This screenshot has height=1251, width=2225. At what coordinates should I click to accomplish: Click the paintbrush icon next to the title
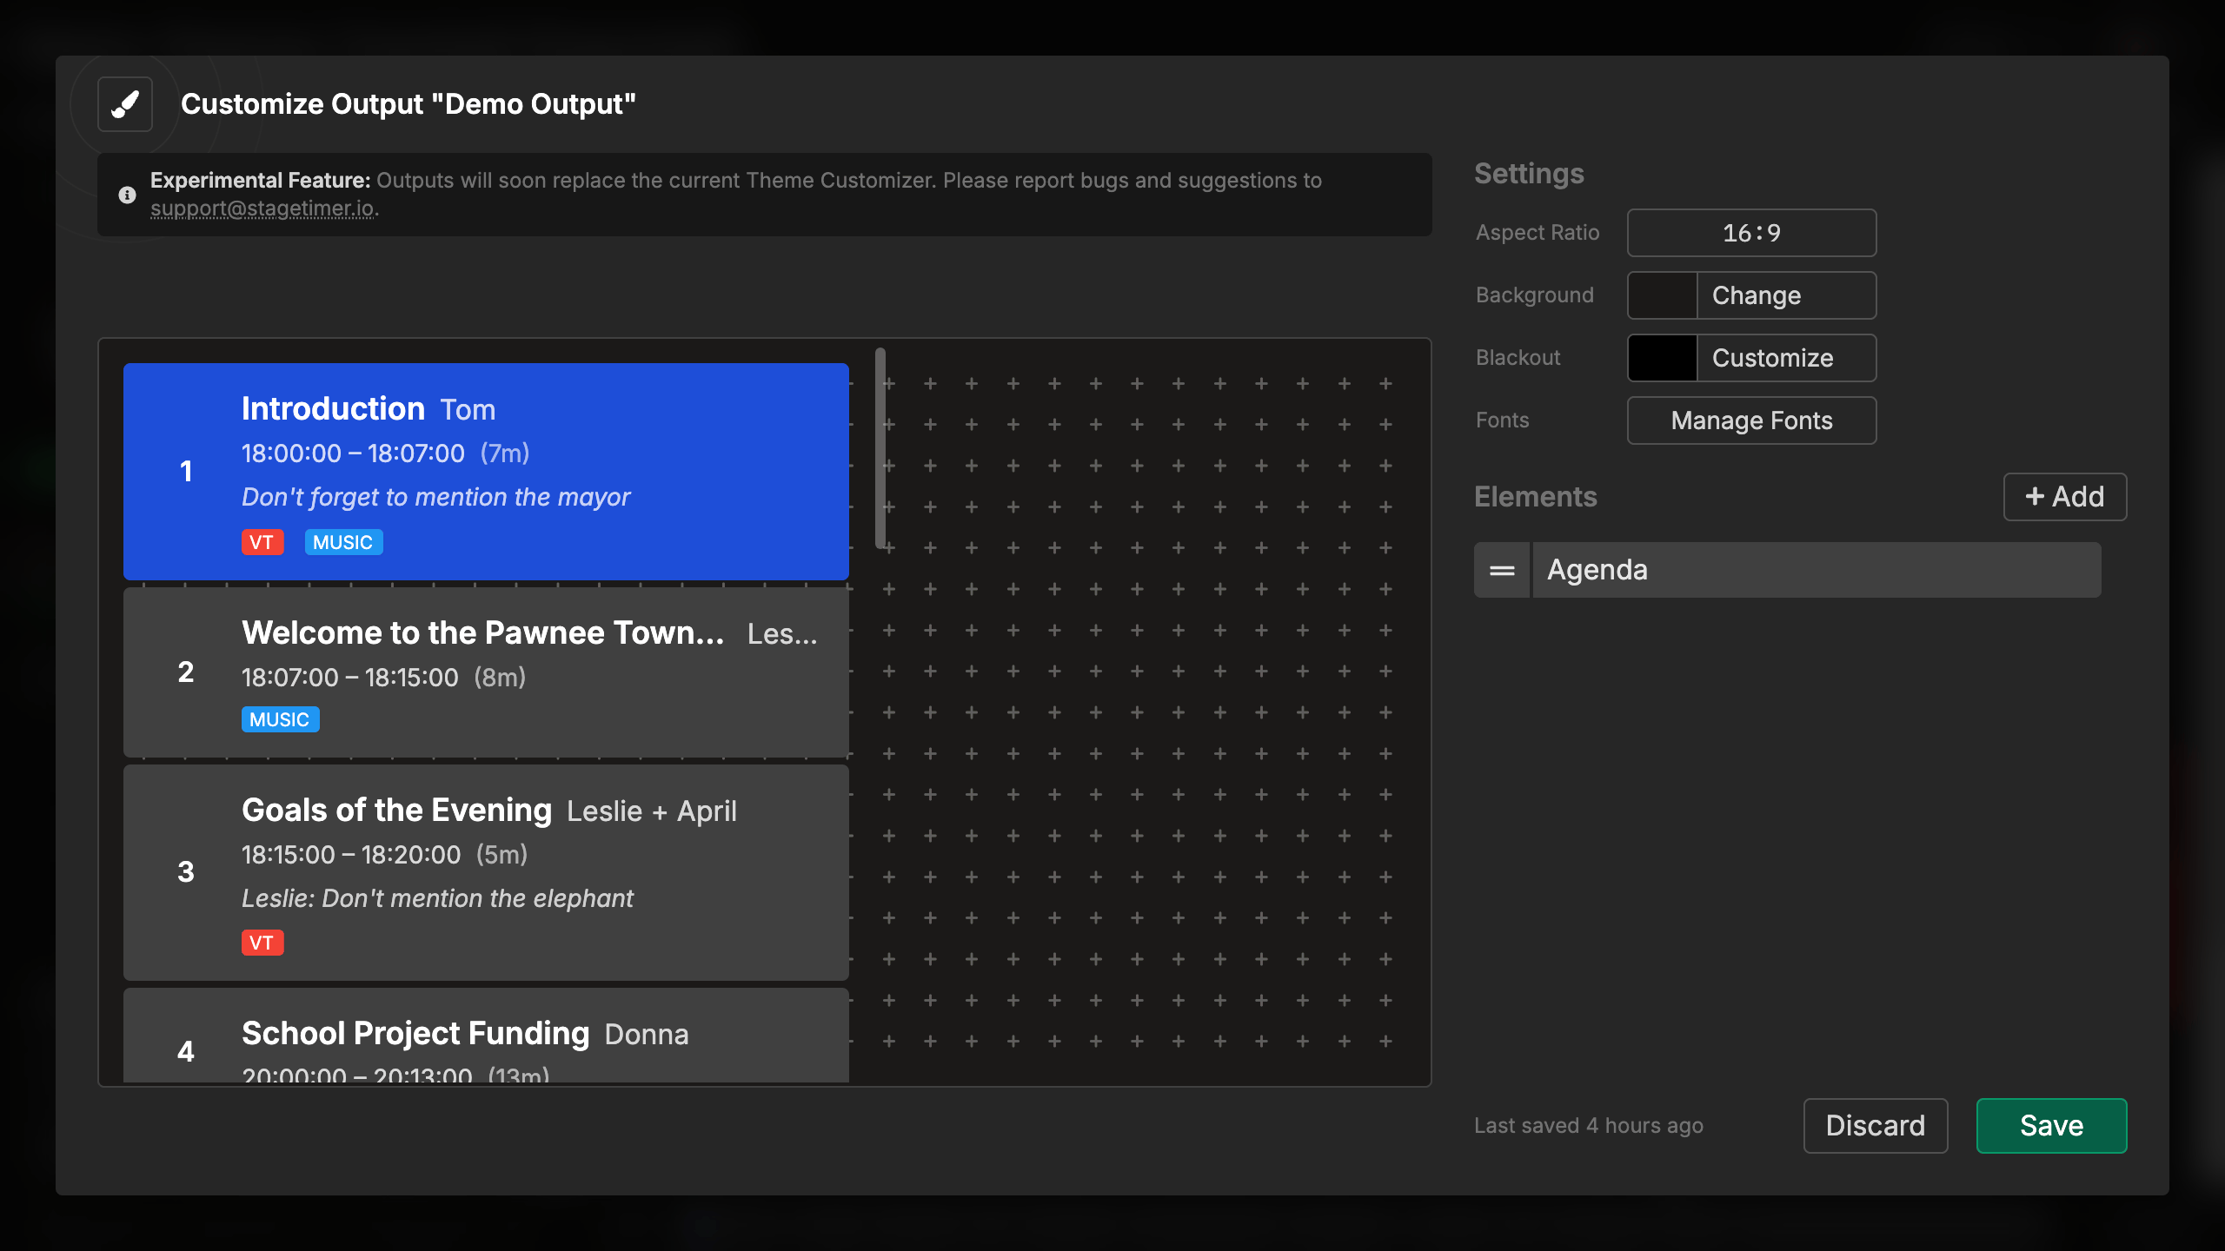click(124, 103)
